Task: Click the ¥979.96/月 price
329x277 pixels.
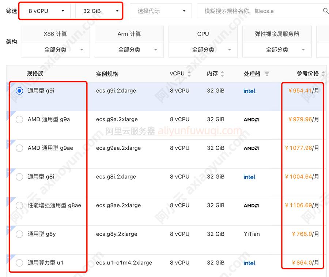Action: (x=304, y=119)
